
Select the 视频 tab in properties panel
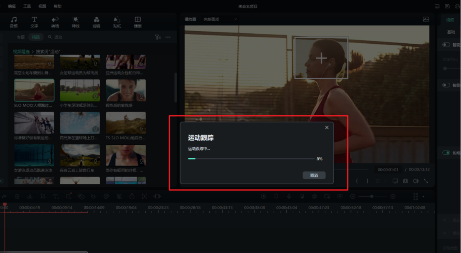click(x=450, y=20)
